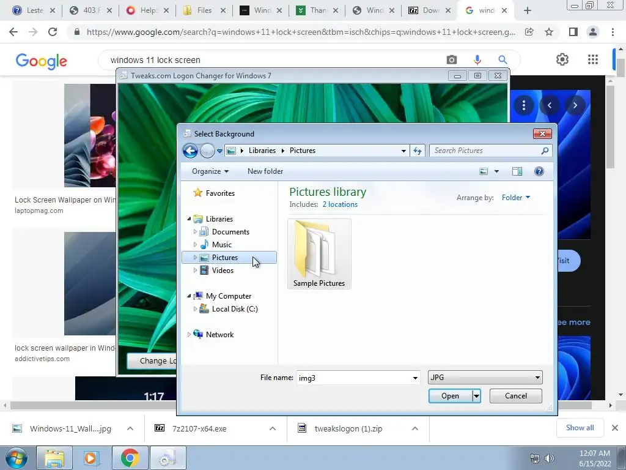Click the File name input field

point(353,378)
